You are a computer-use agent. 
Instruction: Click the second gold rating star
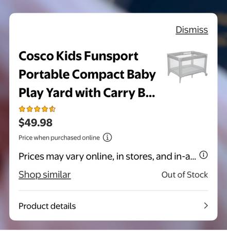[29, 109]
